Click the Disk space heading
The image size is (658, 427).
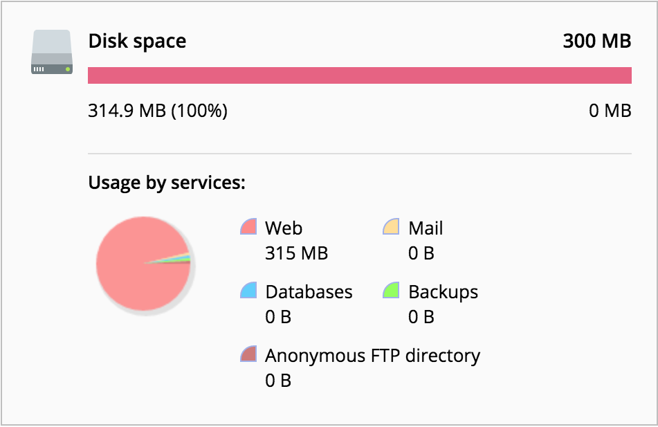137,41
